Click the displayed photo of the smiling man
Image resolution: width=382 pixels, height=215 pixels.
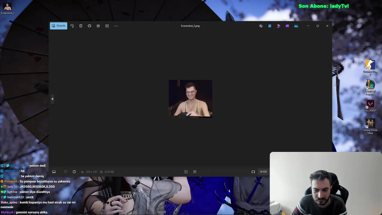[190, 99]
